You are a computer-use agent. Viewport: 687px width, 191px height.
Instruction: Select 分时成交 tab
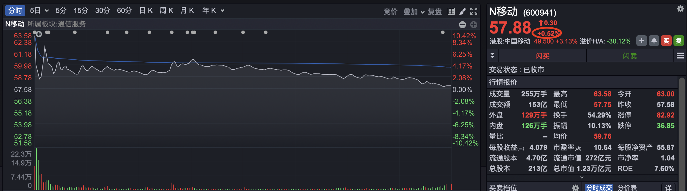(599, 187)
